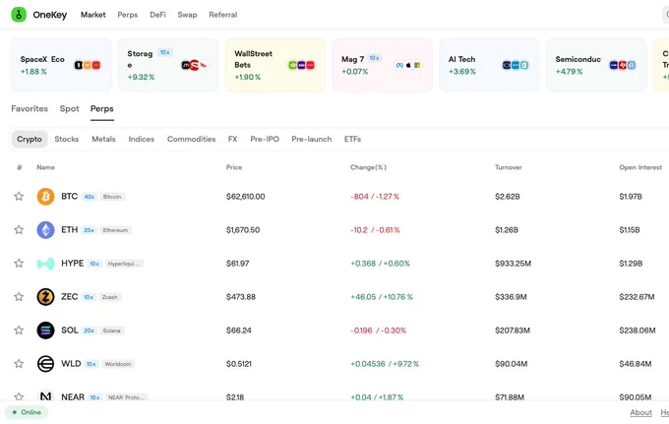Go to the DeFi page
Screen dimensions: 669x424
[157, 15]
